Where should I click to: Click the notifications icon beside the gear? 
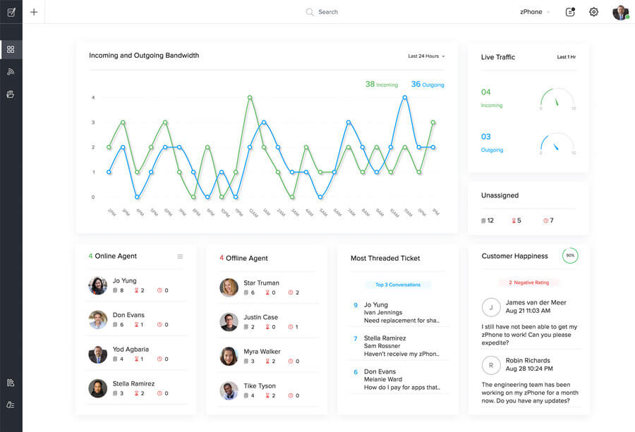[570, 12]
